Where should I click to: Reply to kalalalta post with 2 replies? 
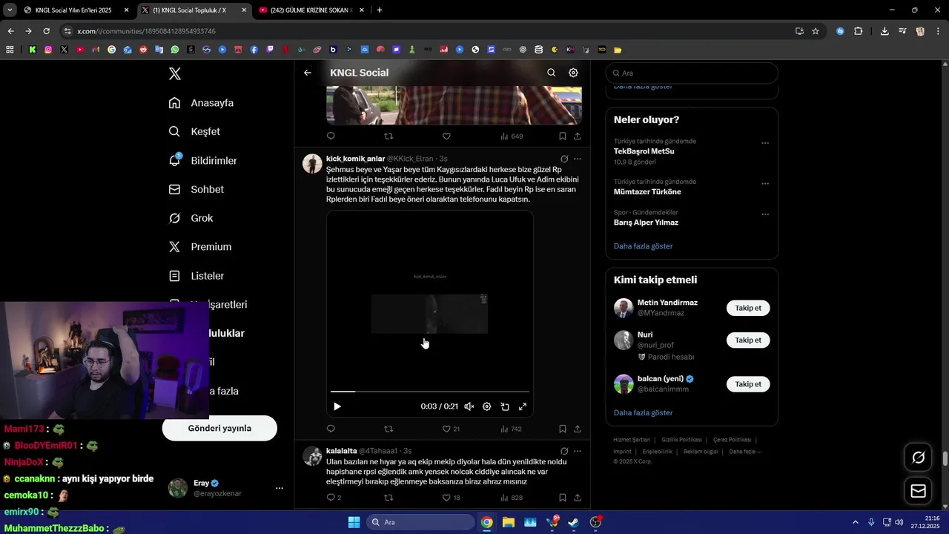click(x=334, y=498)
